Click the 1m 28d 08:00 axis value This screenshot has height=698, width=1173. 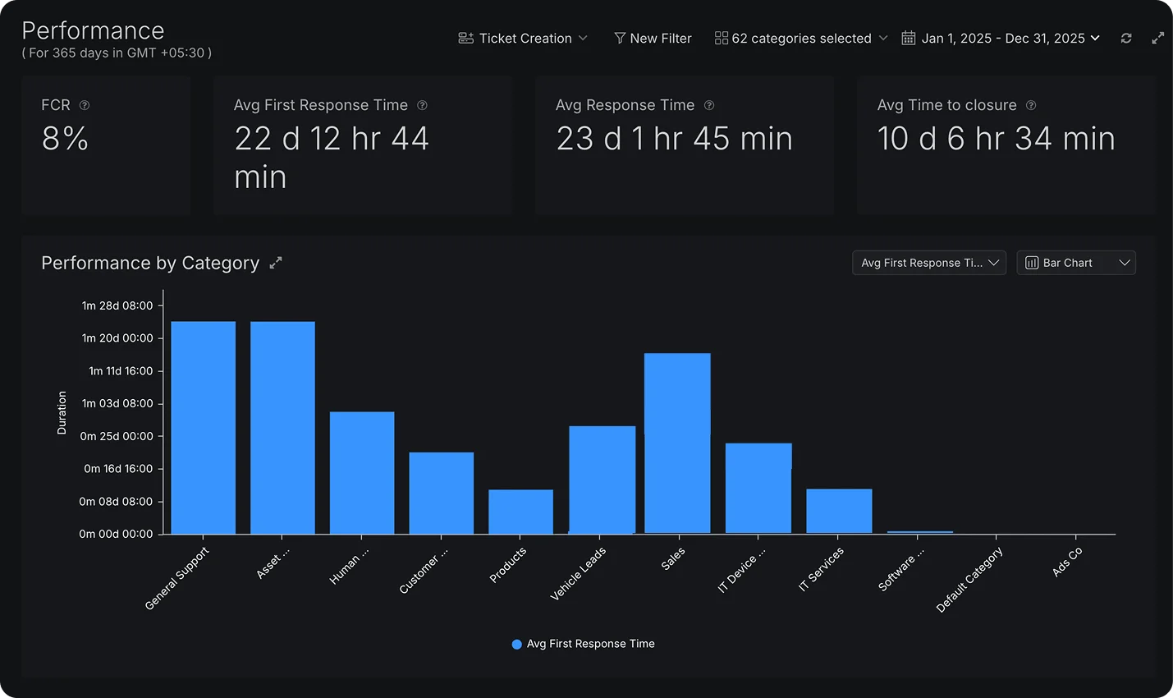click(117, 305)
